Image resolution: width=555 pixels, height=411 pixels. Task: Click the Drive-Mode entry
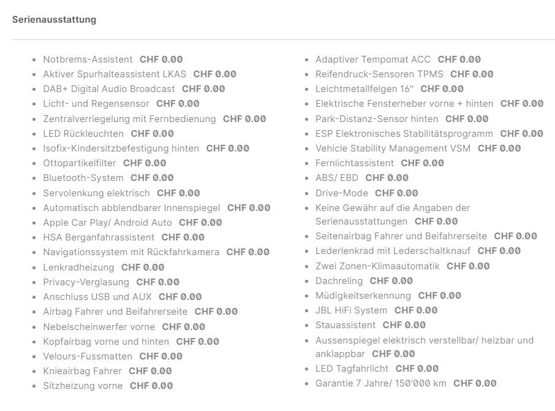342,193
